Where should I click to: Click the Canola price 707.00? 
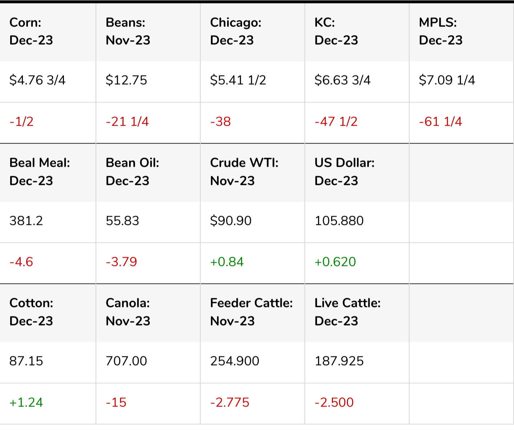(x=126, y=361)
